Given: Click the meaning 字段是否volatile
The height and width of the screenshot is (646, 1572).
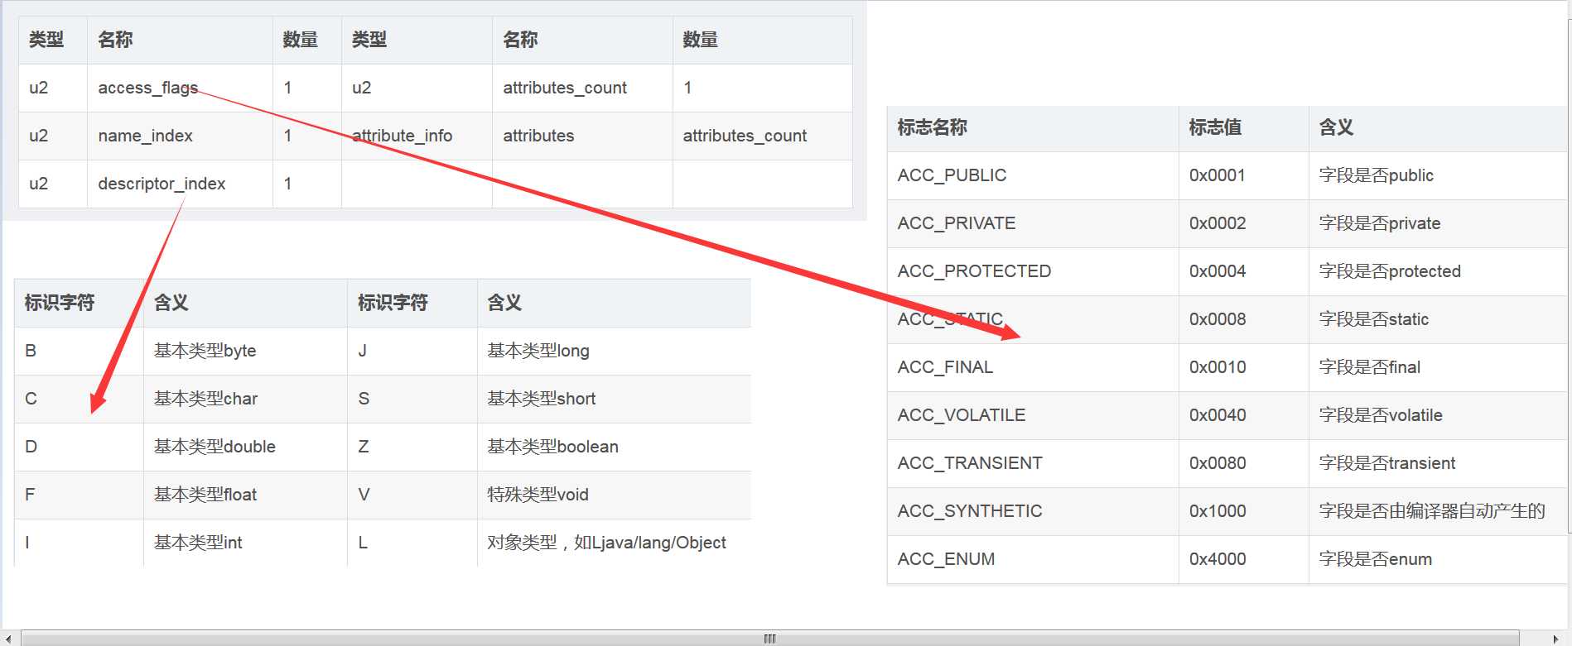Looking at the screenshot, I should (x=1381, y=415).
